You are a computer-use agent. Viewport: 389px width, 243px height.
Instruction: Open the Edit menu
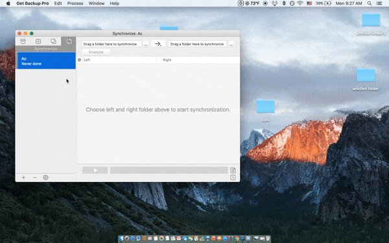58,3
